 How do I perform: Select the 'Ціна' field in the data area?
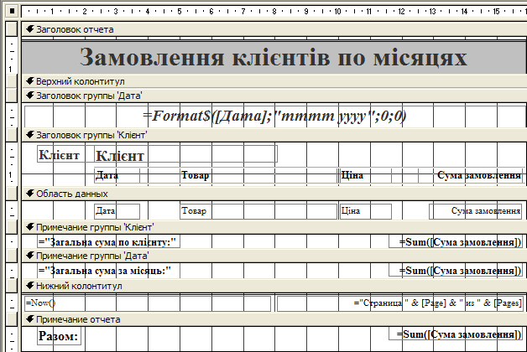pyautogui.click(x=365, y=211)
